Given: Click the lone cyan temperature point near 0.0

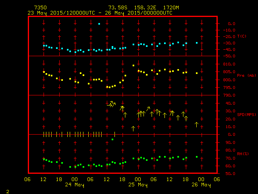Looking at the screenshot, I should point(99,24).
